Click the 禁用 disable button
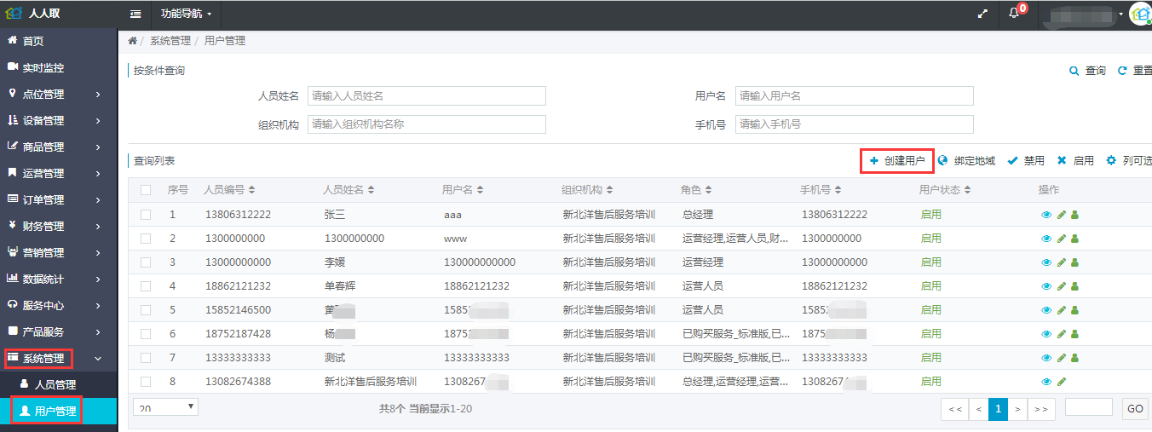 pyautogui.click(x=1026, y=160)
